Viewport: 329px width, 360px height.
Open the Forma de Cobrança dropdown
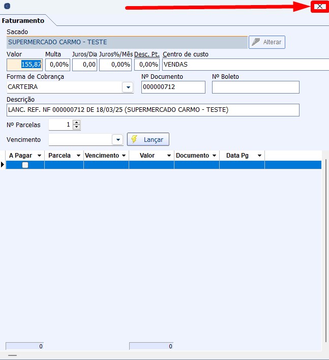pos(127,87)
